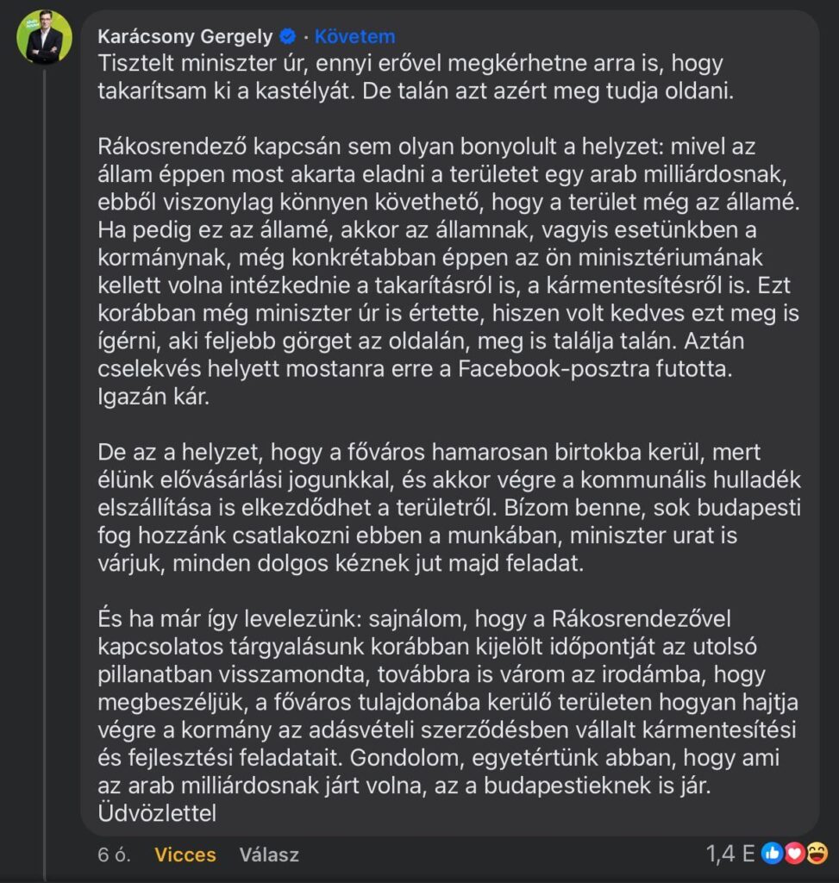Screen dimensions: 839x883
Task: Open the 1,4 E reactions count
Action: [x=730, y=854]
